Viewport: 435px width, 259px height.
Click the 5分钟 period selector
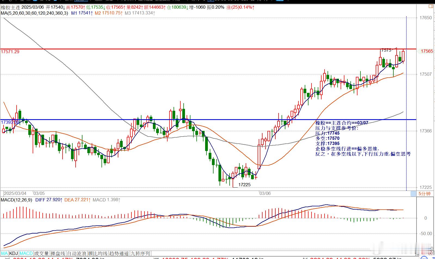point(424,194)
